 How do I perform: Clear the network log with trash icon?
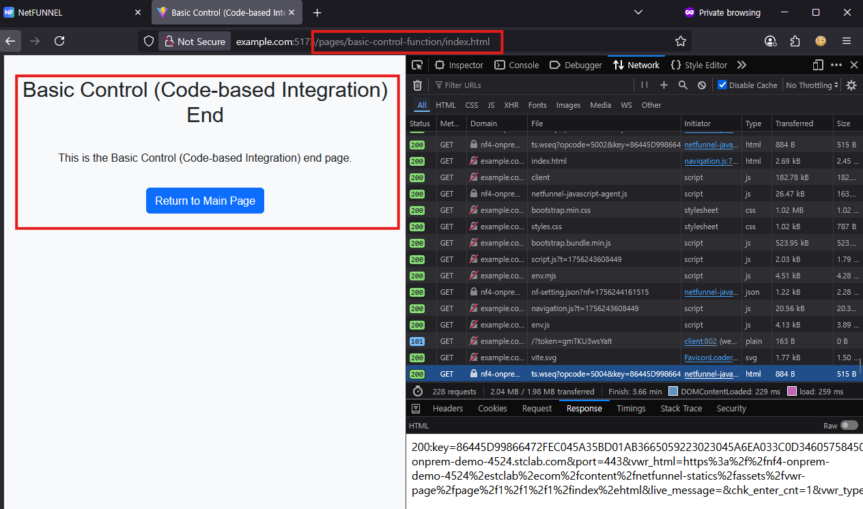point(417,85)
